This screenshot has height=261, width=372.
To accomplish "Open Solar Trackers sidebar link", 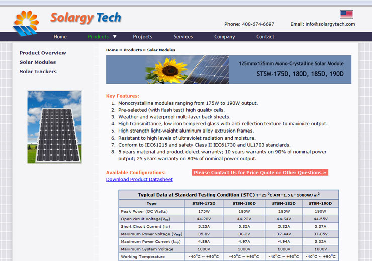I will point(38,72).
